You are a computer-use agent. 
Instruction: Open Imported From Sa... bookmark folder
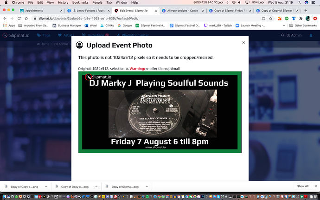click(x=33, y=26)
